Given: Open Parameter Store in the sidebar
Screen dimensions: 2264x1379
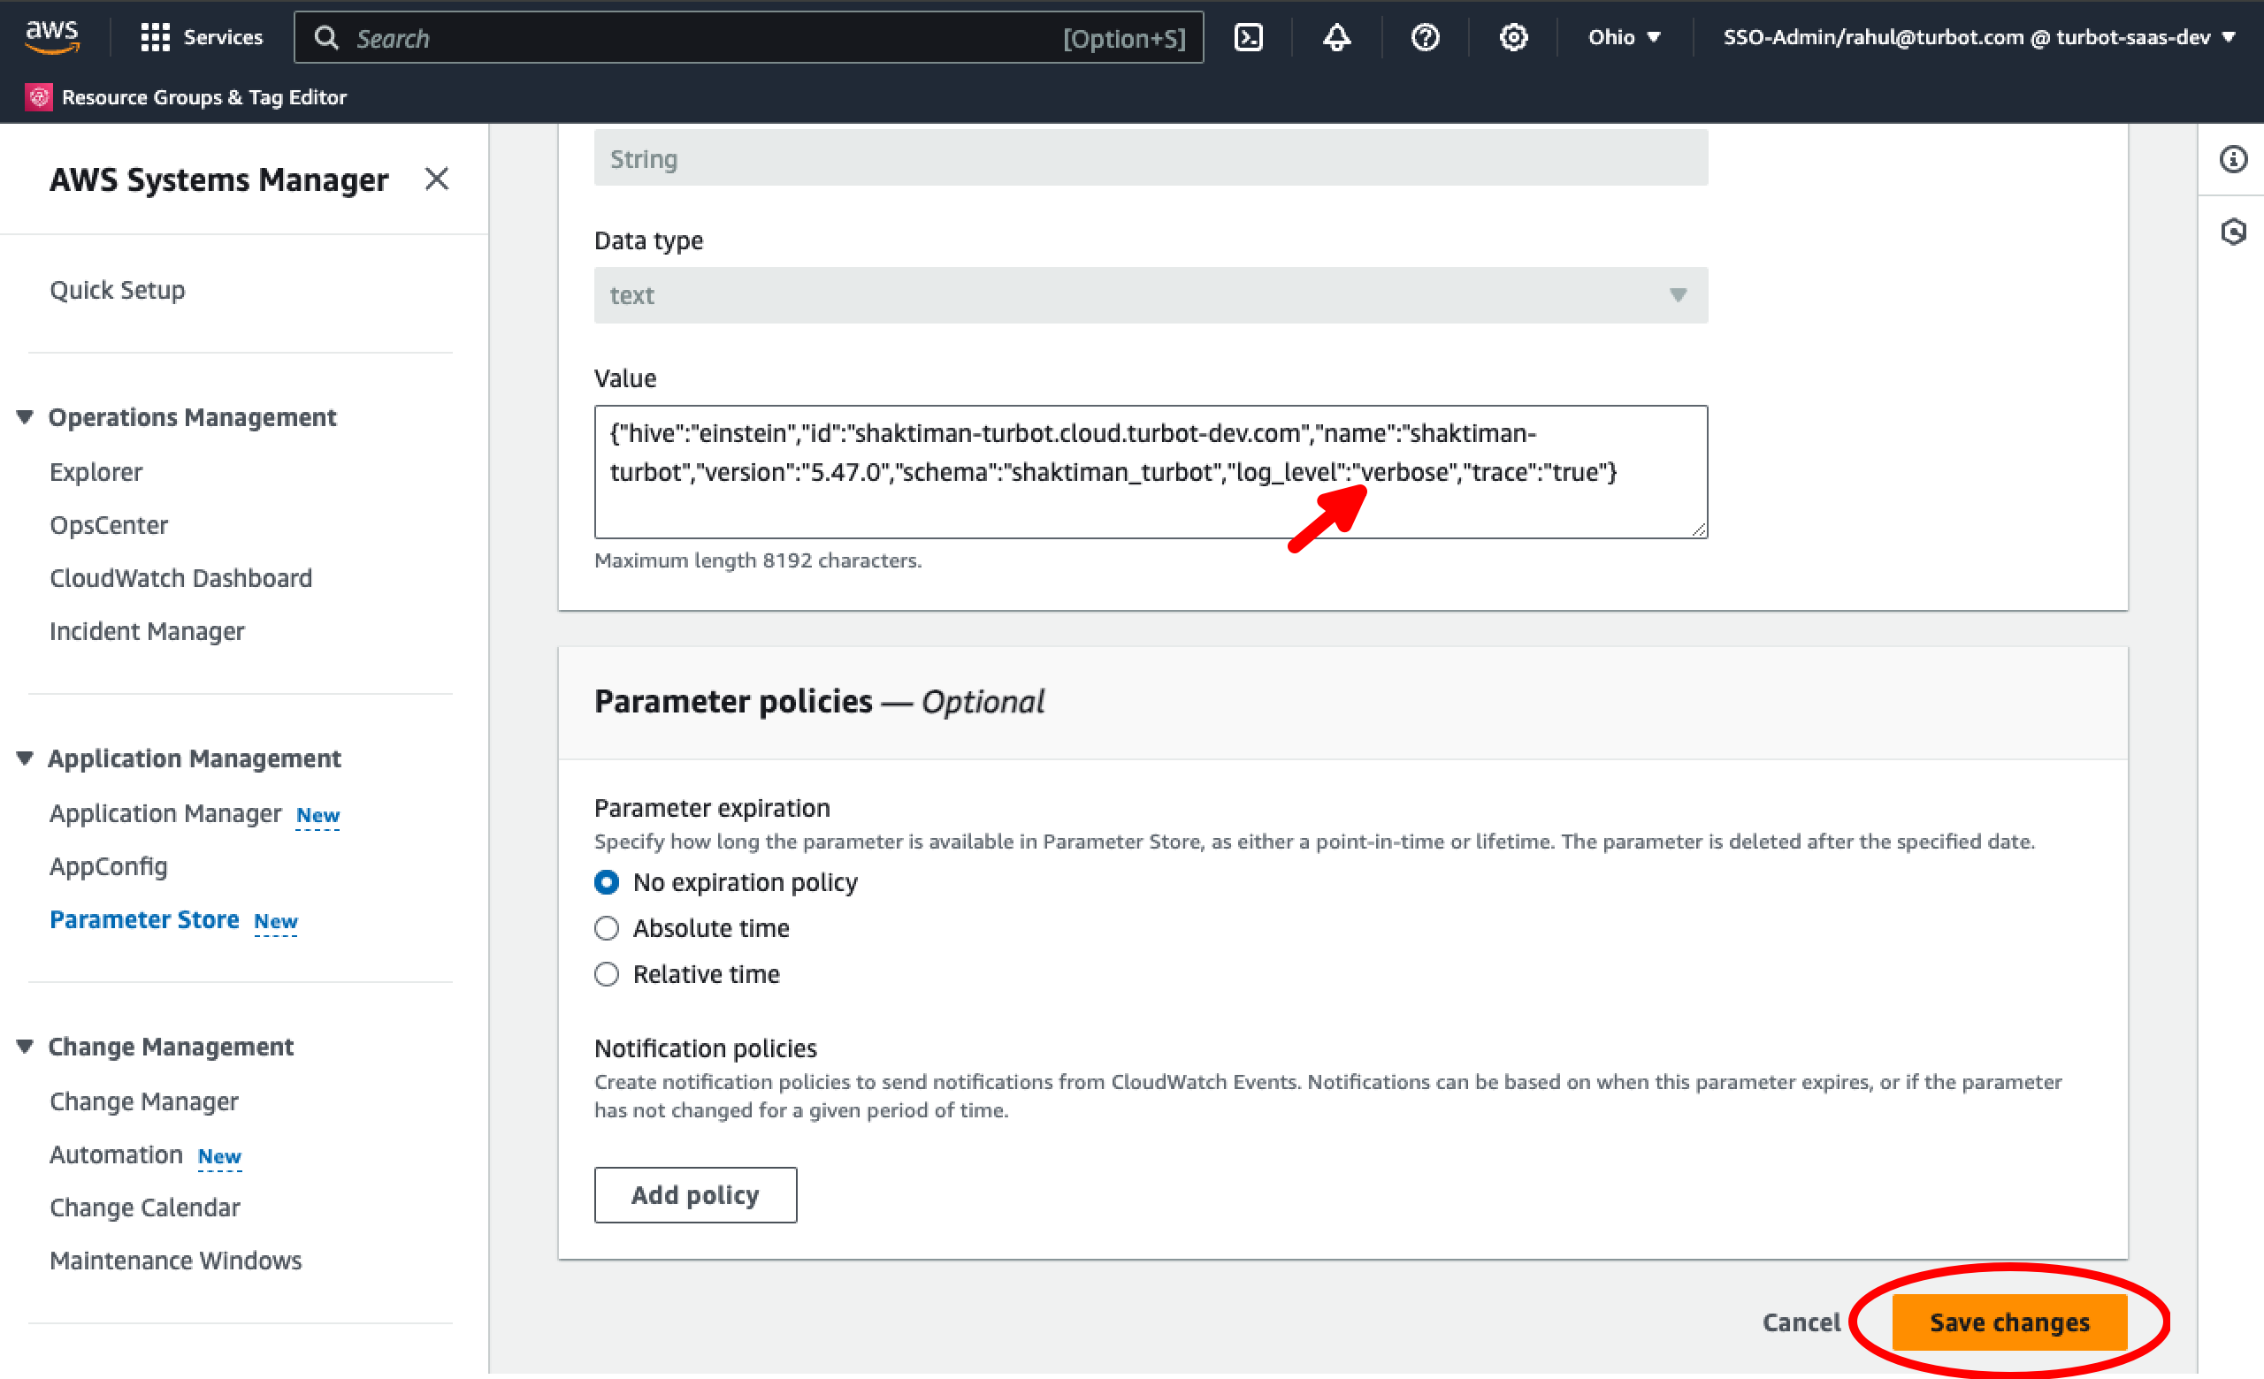Looking at the screenshot, I should tap(144, 918).
